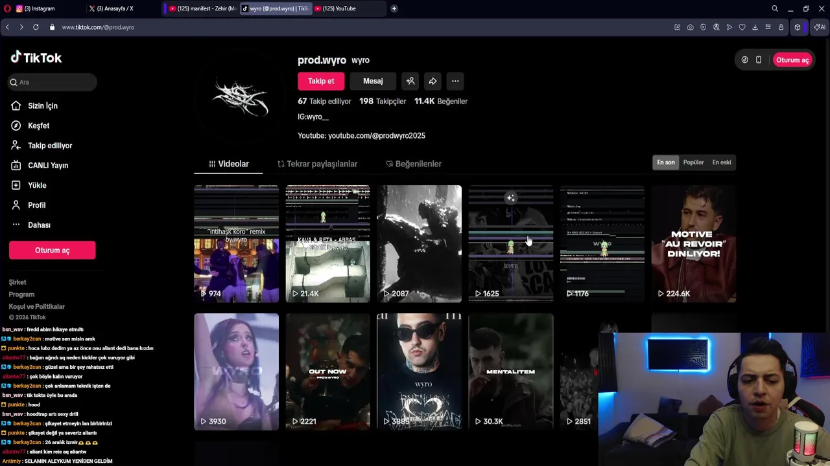Image resolution: width=830 pixels, height=466 pixels.
Task: Open the video with 2087 views
Action: pyautogui.click(x=420, y=244)
